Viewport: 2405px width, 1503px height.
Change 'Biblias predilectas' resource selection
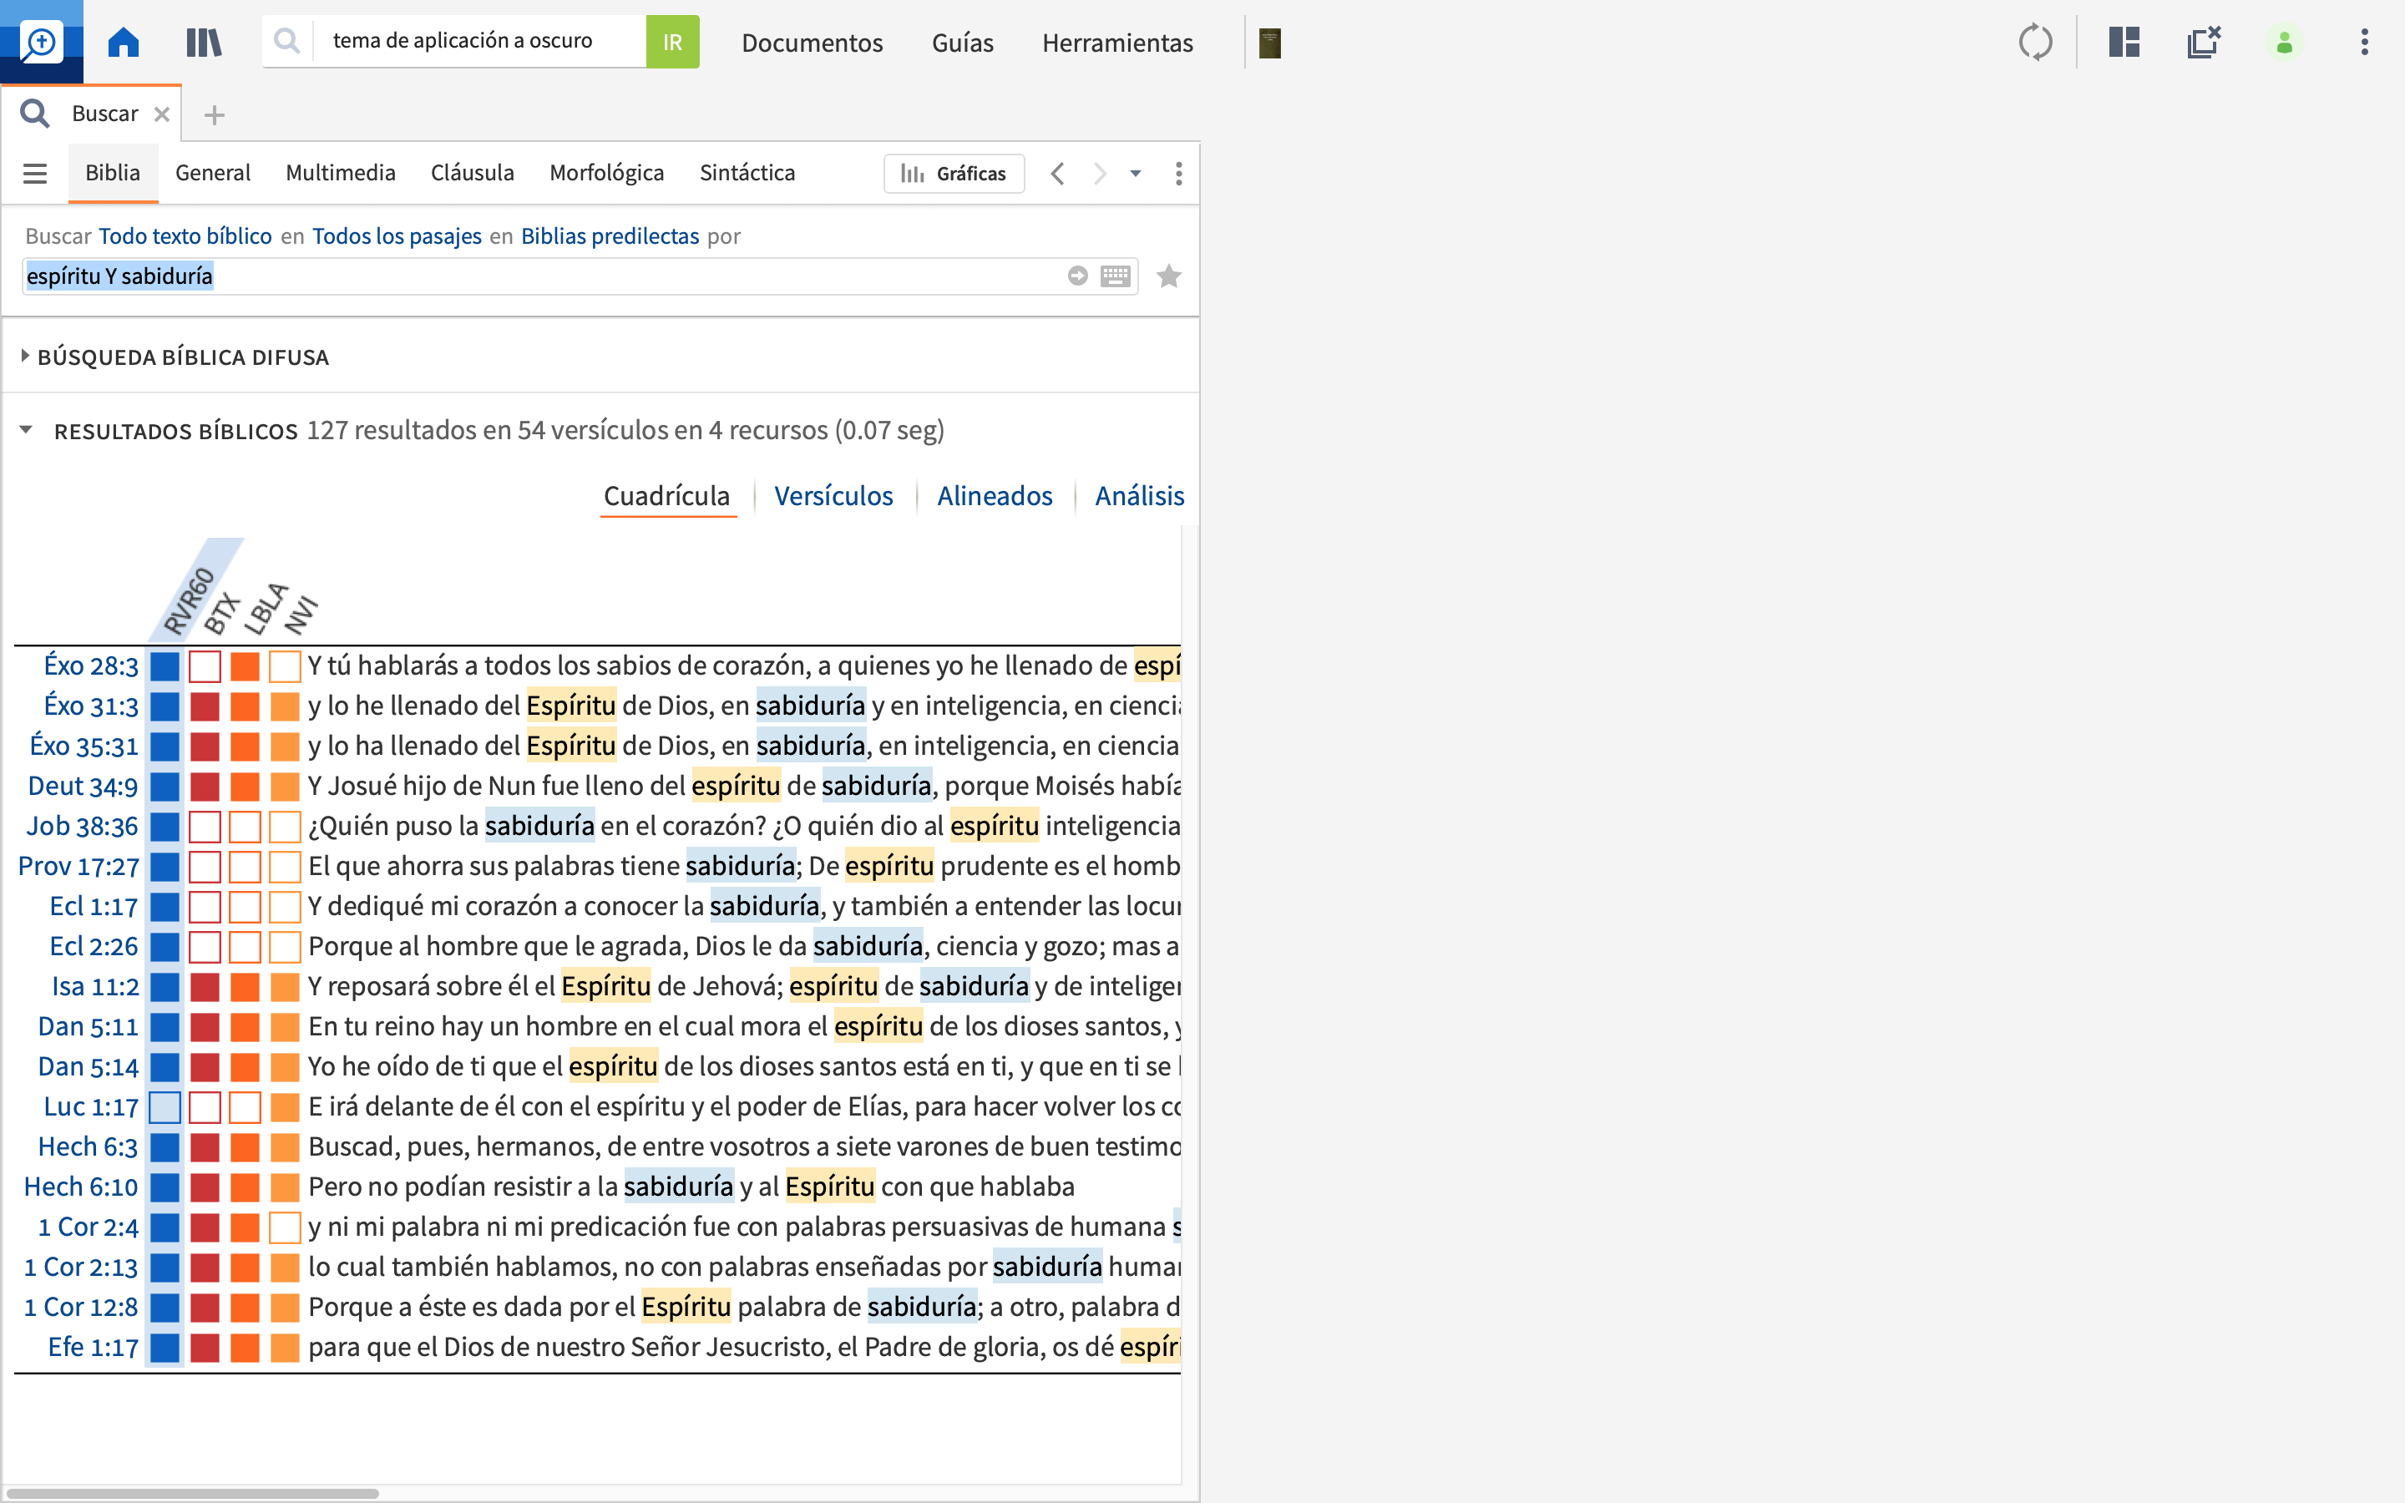coord(610,236)
